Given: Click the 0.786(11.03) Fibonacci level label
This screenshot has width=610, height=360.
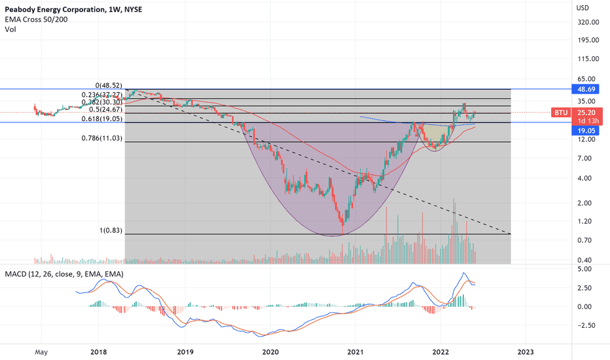Looking at the screenshot, I should click(101, 138).
